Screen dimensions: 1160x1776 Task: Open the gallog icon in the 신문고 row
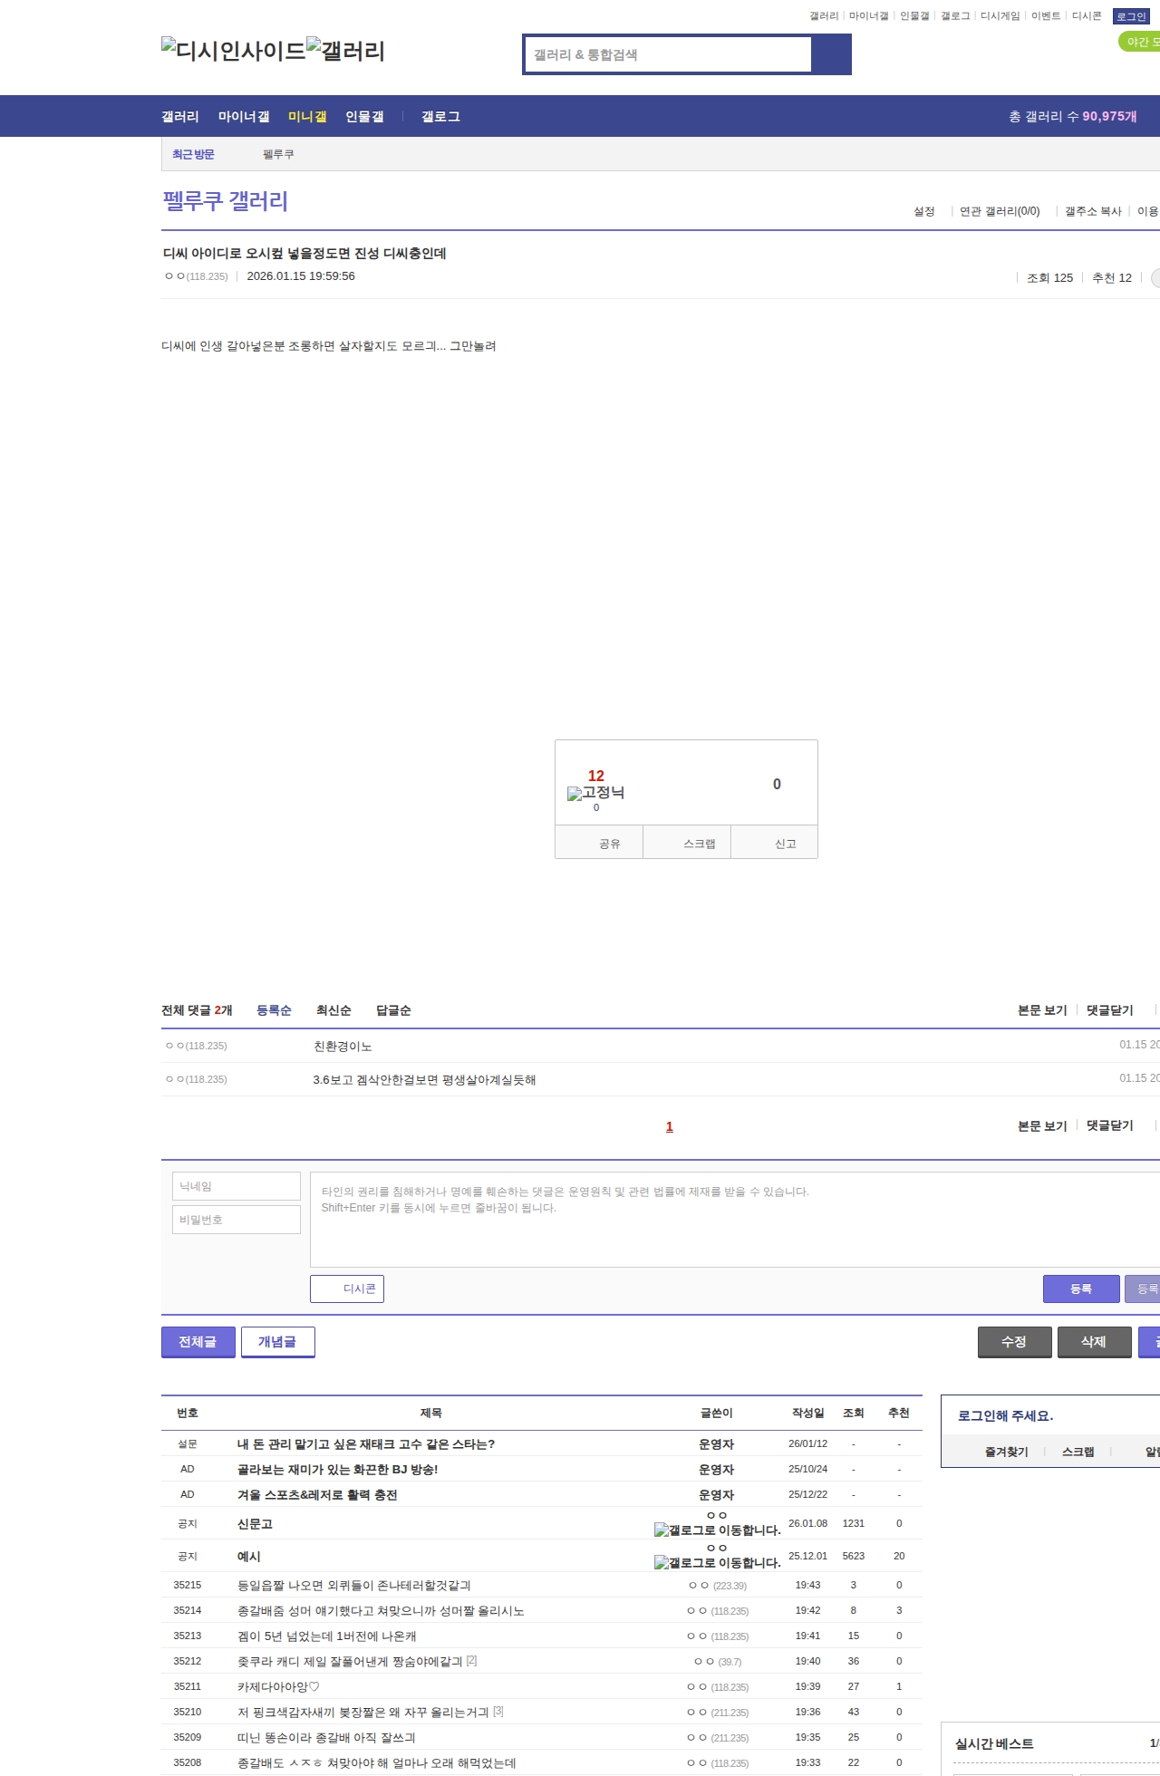pyautogui.click(x=717, y=1530)
